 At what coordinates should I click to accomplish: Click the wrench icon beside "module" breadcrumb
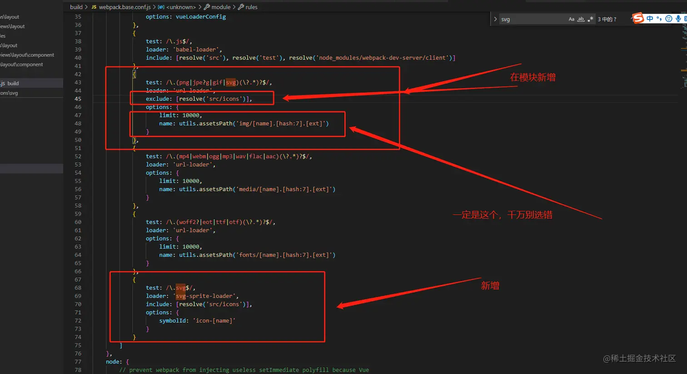207,7
